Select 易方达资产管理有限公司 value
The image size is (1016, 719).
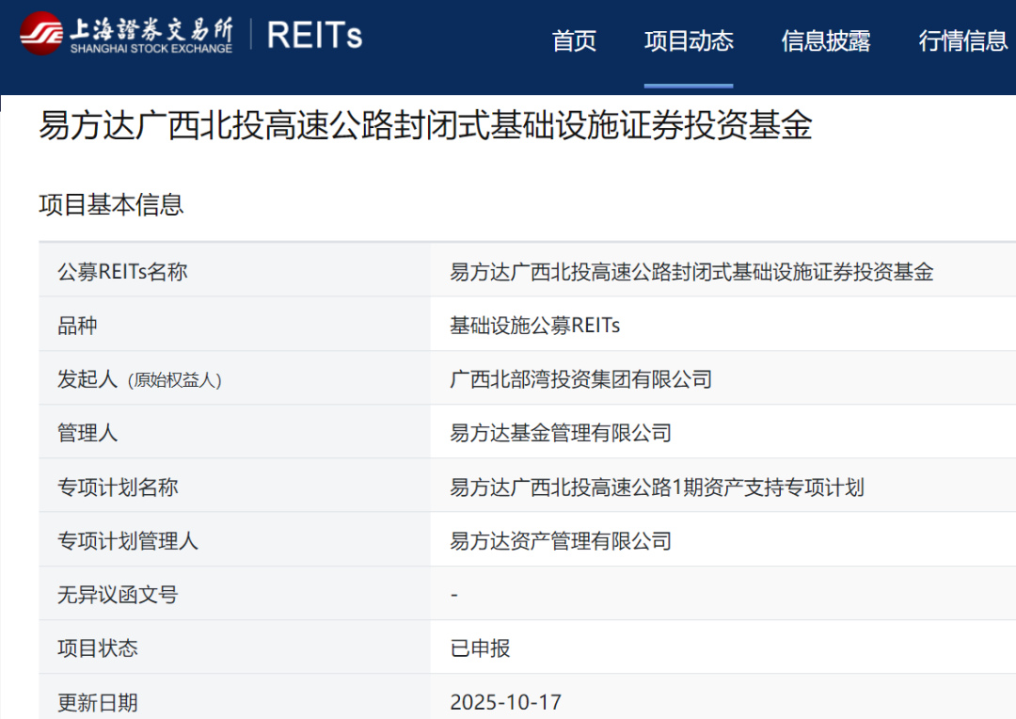(561, 541)
